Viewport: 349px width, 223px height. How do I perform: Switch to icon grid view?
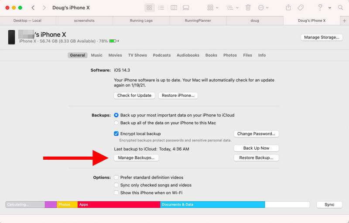click(x=149, y=8)
